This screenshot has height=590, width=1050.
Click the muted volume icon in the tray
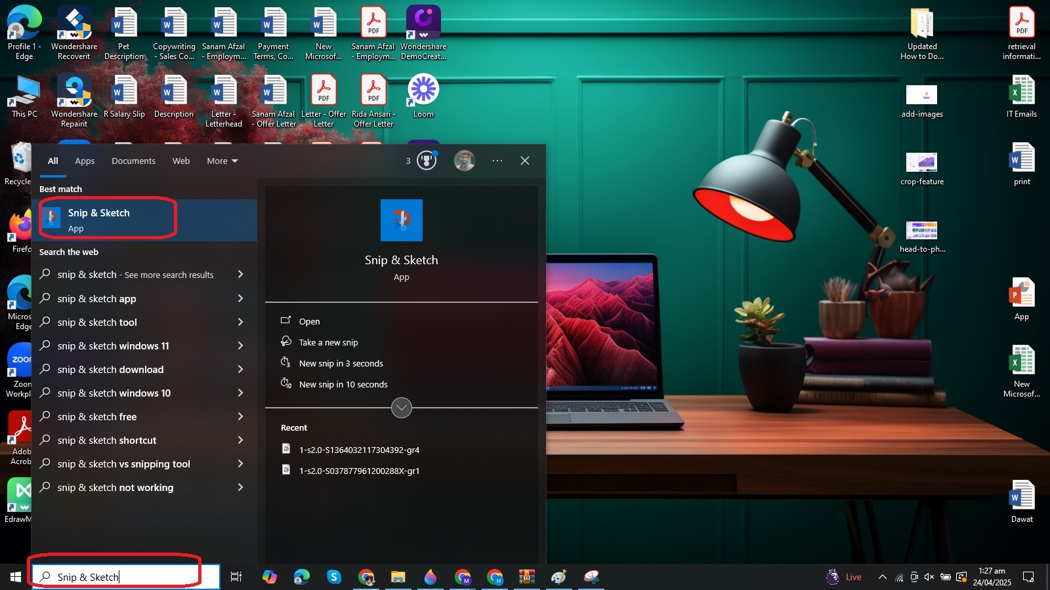click(x=929, y=577)
